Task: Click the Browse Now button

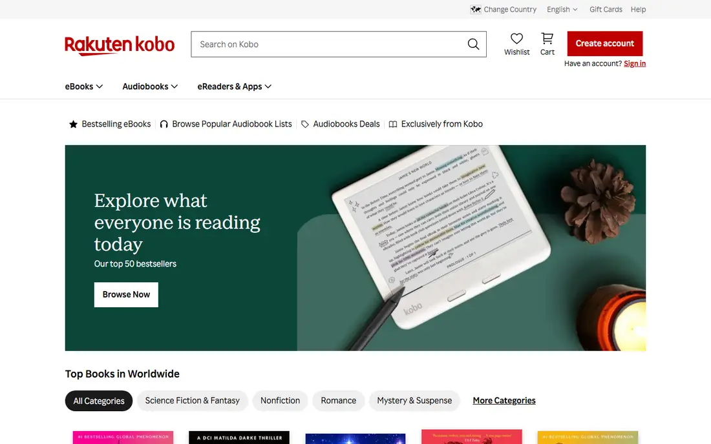Action: 126,295
